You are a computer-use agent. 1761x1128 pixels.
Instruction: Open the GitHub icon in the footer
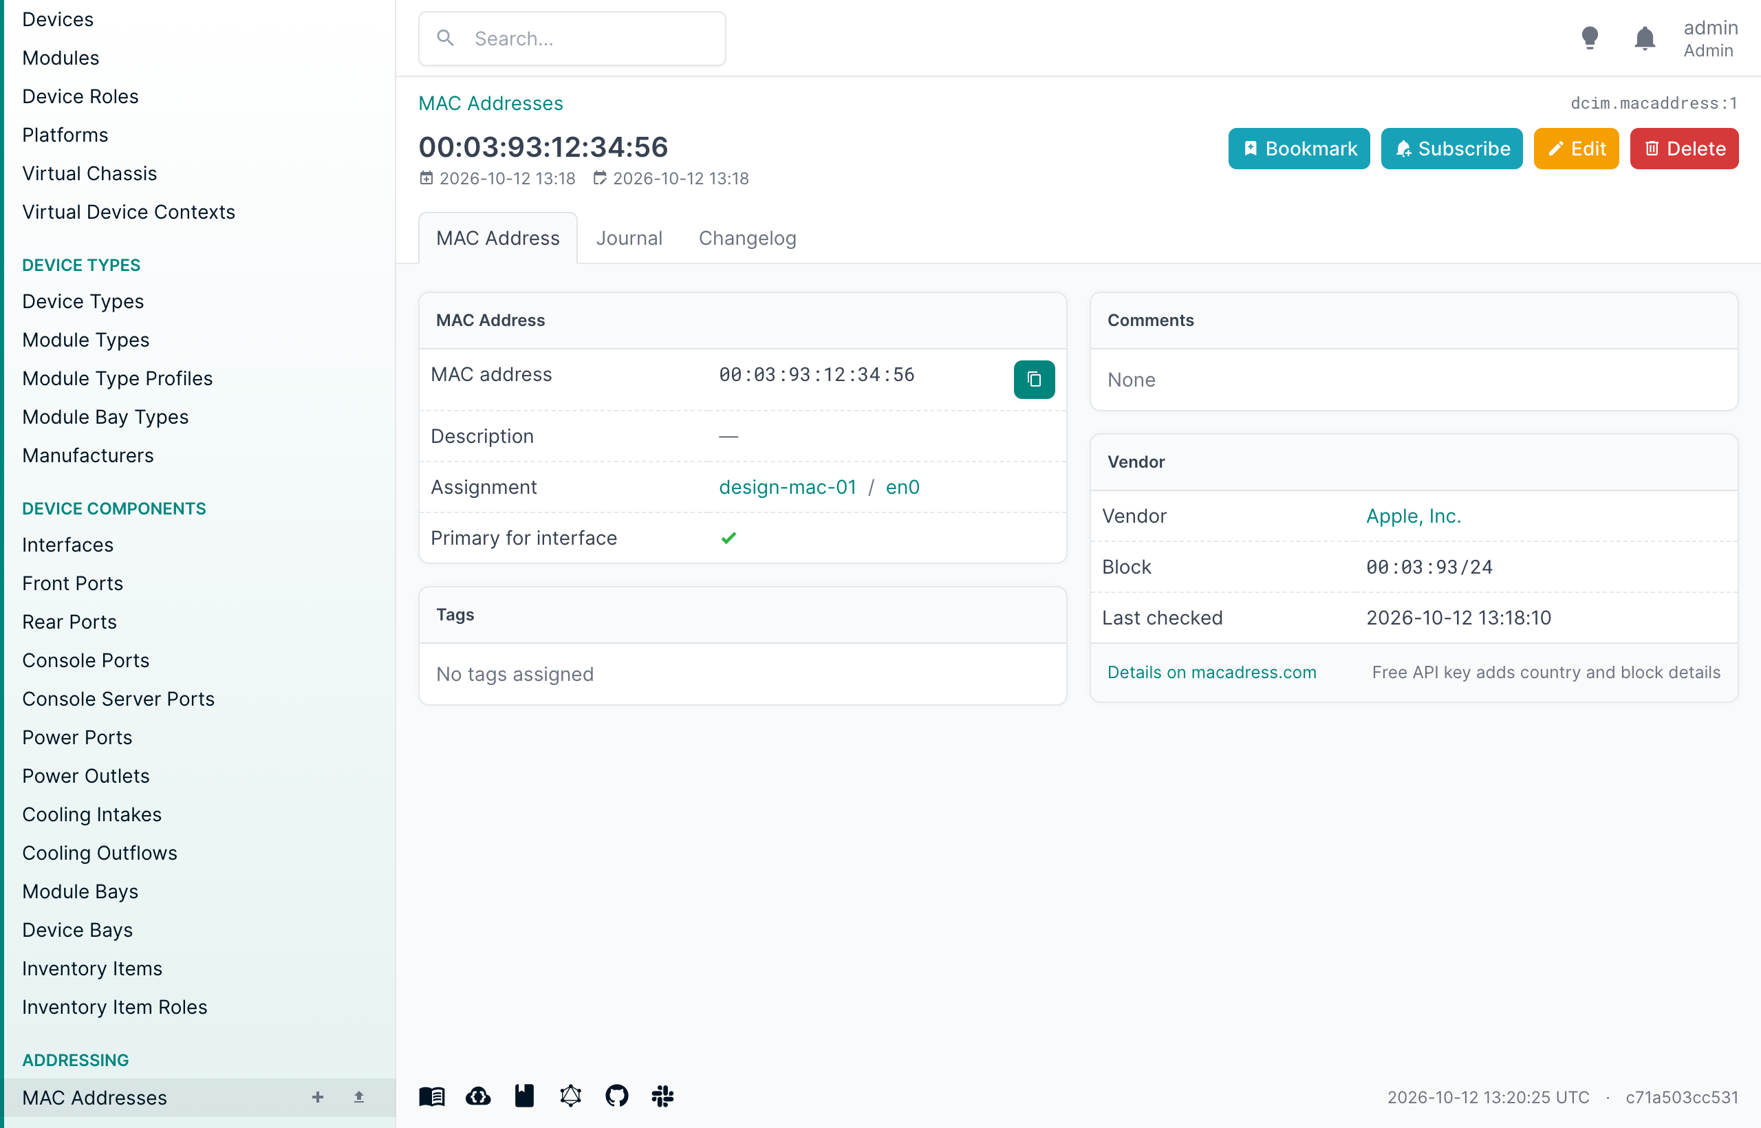617,1096
